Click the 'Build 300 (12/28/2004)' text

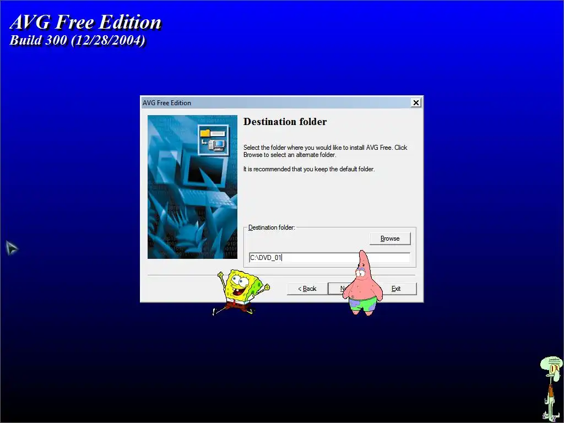77,40
